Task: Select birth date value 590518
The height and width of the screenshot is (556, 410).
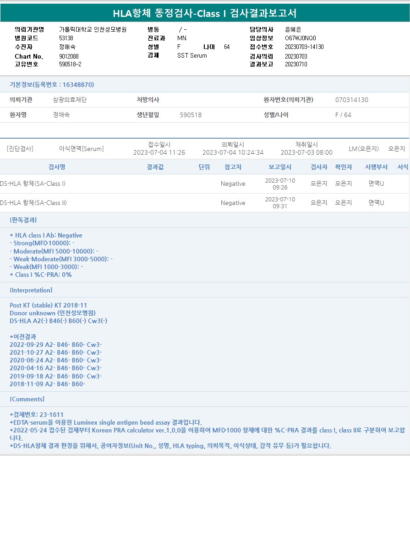Action: click(x=191, y=115)
